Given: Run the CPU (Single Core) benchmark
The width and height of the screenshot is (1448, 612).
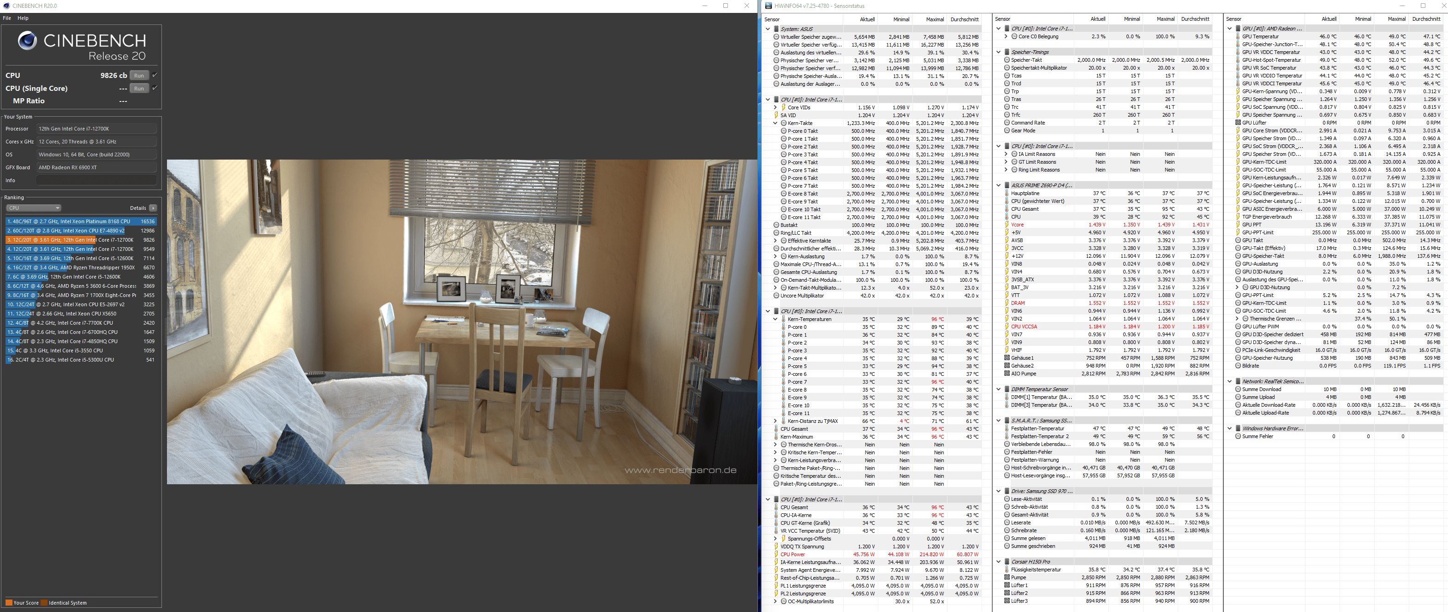Looking at the screenshot, I should coord(139,88).
